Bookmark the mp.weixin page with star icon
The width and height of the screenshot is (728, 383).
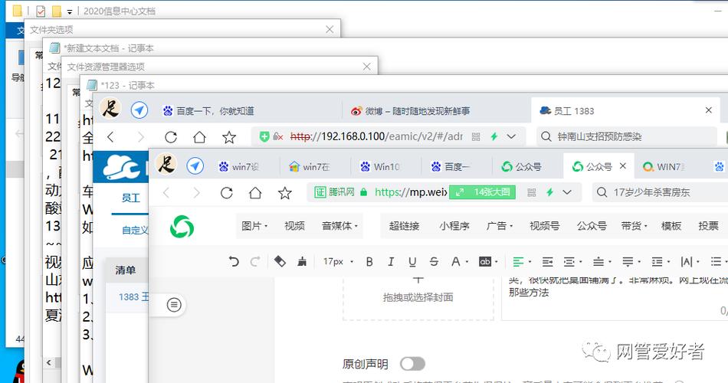pyautogui.click(x=284, y=193)
